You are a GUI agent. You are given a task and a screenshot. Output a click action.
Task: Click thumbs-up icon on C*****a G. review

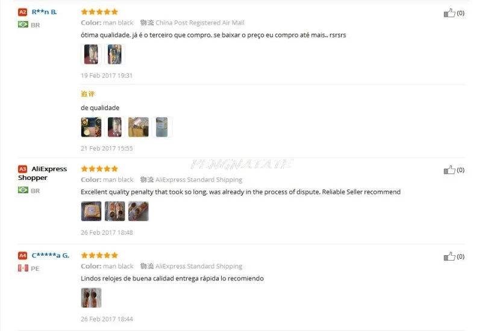click(449, 256)
